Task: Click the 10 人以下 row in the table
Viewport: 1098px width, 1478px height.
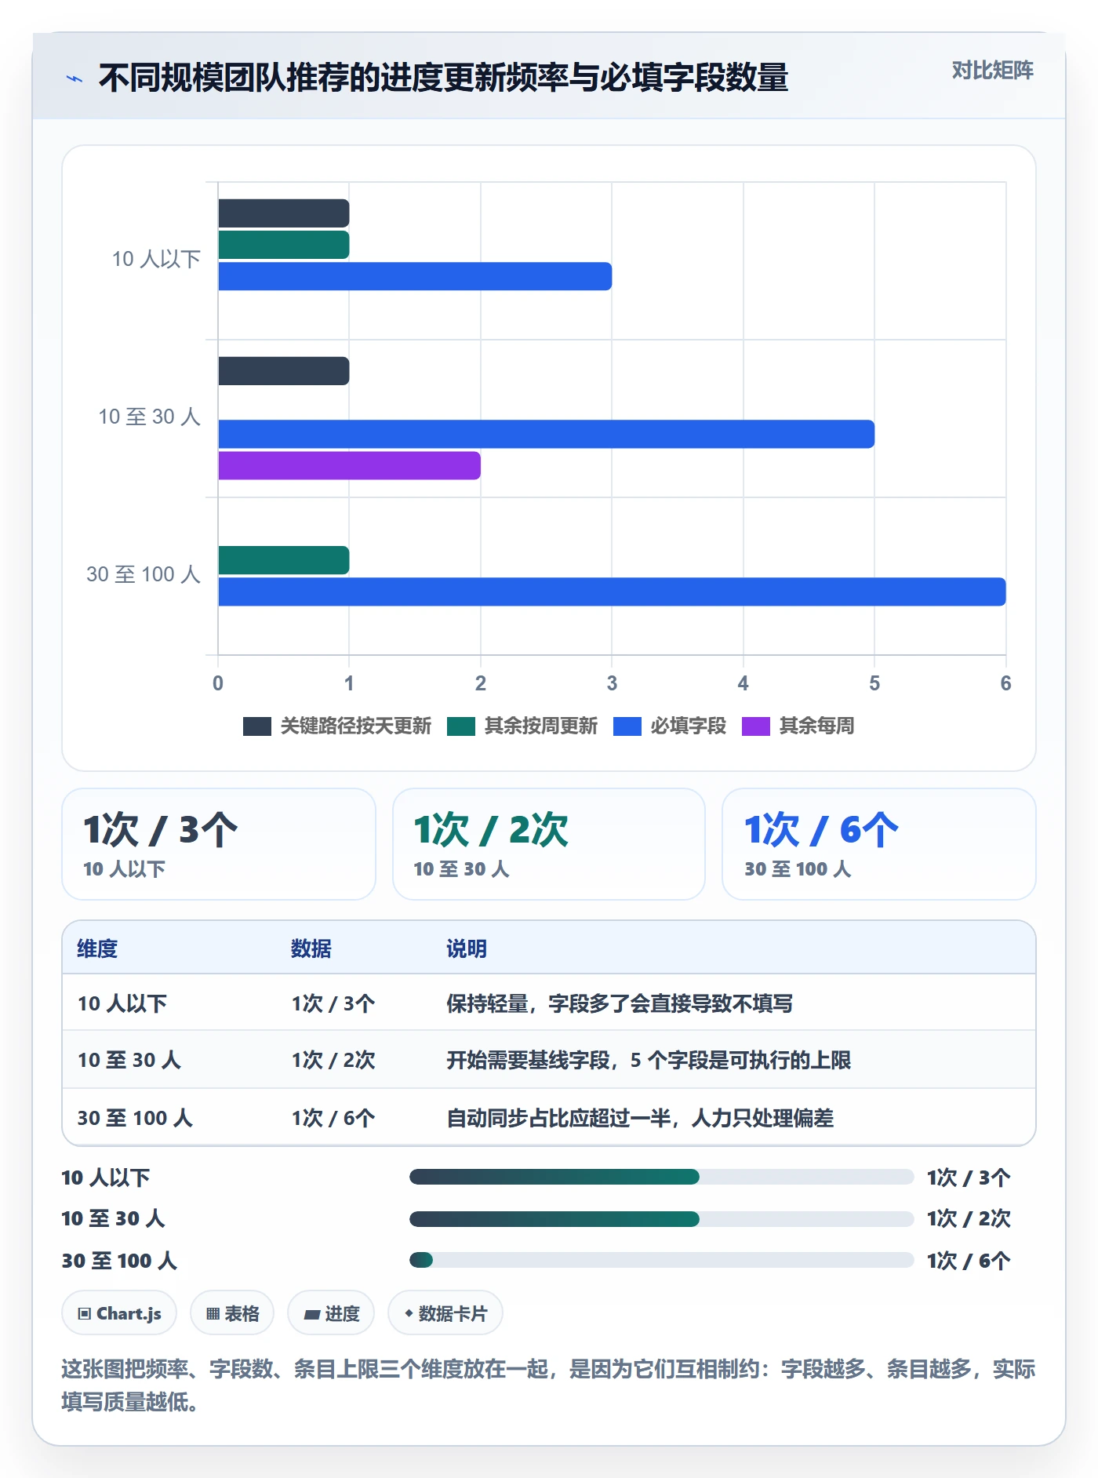Action: 549,1003
